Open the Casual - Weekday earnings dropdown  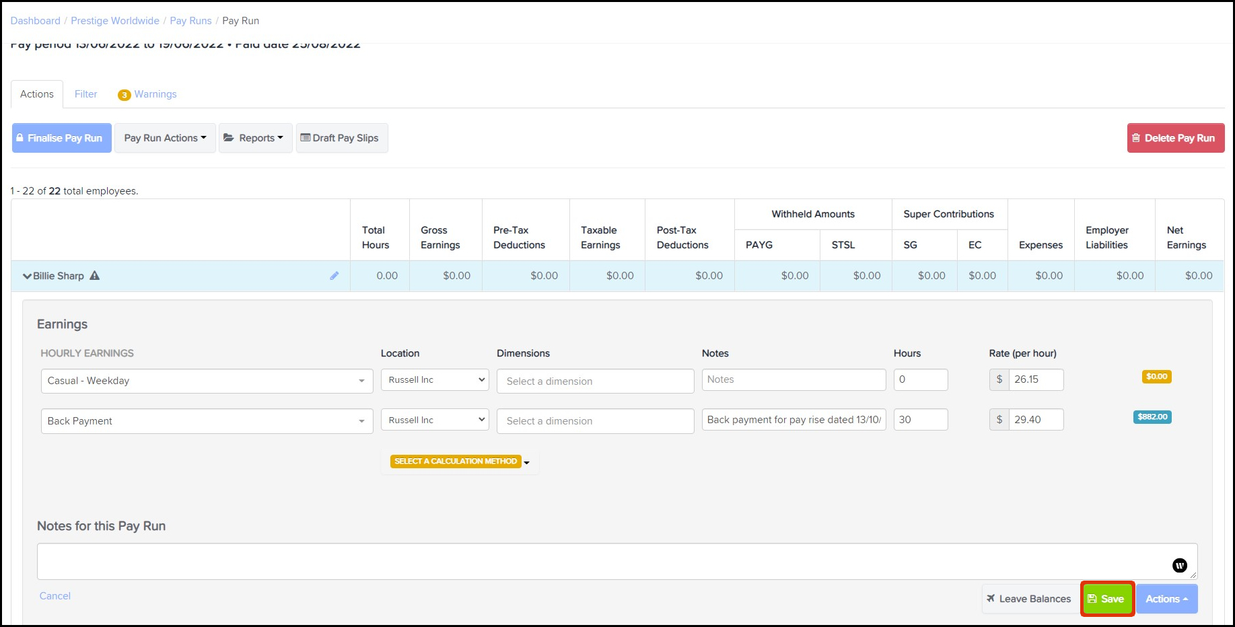tap(207, 381)
